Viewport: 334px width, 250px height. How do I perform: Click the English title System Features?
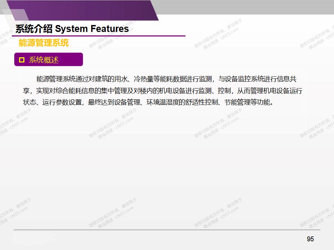click(92, 29)
